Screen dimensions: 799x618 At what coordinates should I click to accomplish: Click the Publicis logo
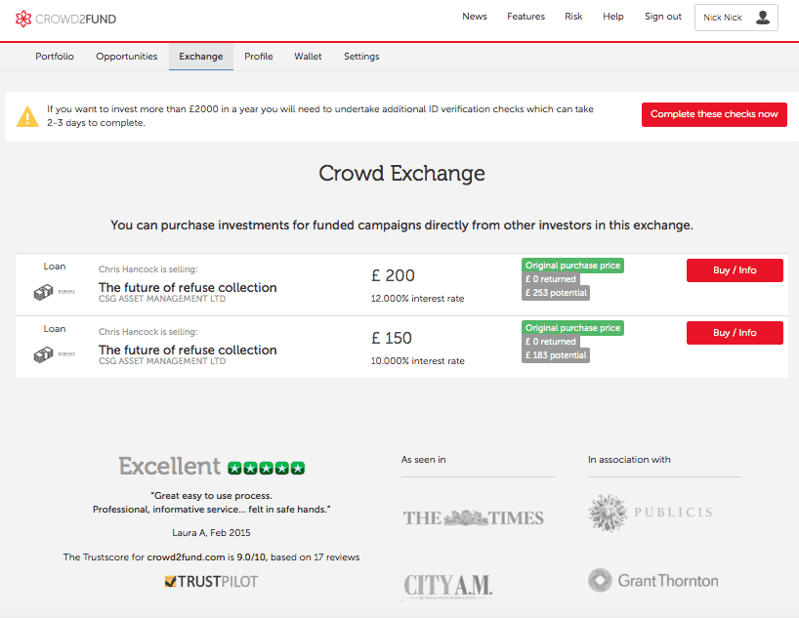point(650,513)
